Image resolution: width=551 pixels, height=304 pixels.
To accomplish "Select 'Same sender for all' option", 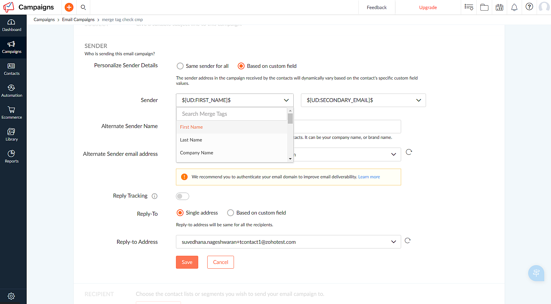I will [x=180, y=66].
